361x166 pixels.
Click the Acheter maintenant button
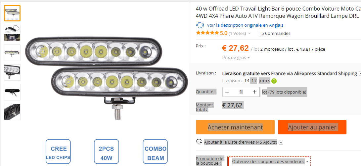point(235,127)
